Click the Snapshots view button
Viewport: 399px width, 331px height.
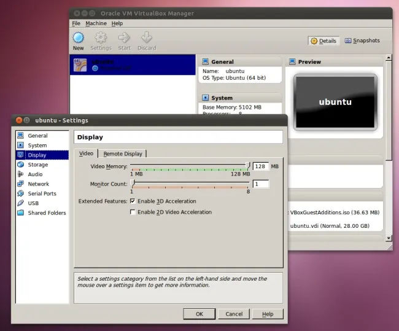[362, 41]
